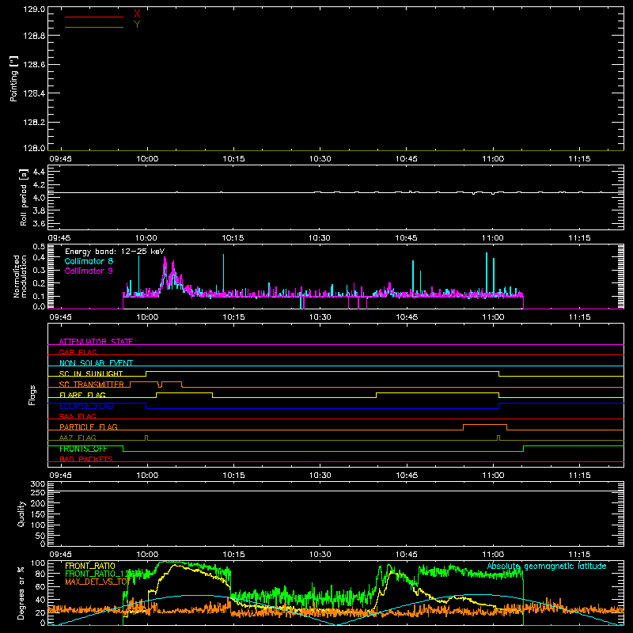Click the 100 tick on Degrees axis

pyautogui.click(x=38, y=563)
